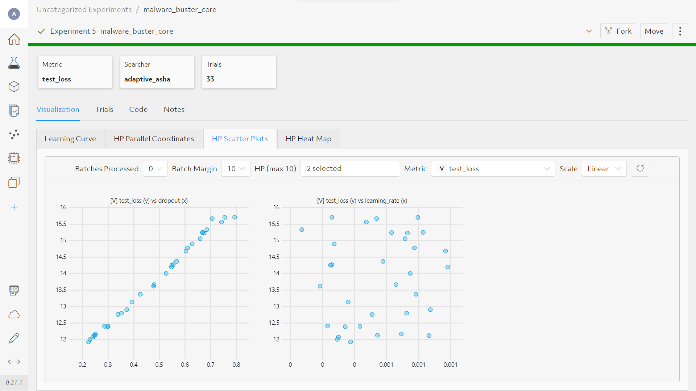Open the Batch Margin dropdown
Image resolution: width=696 pixels, height=391 pixels.
235,168
